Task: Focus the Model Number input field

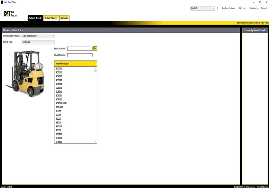Action: pos(79,55)
